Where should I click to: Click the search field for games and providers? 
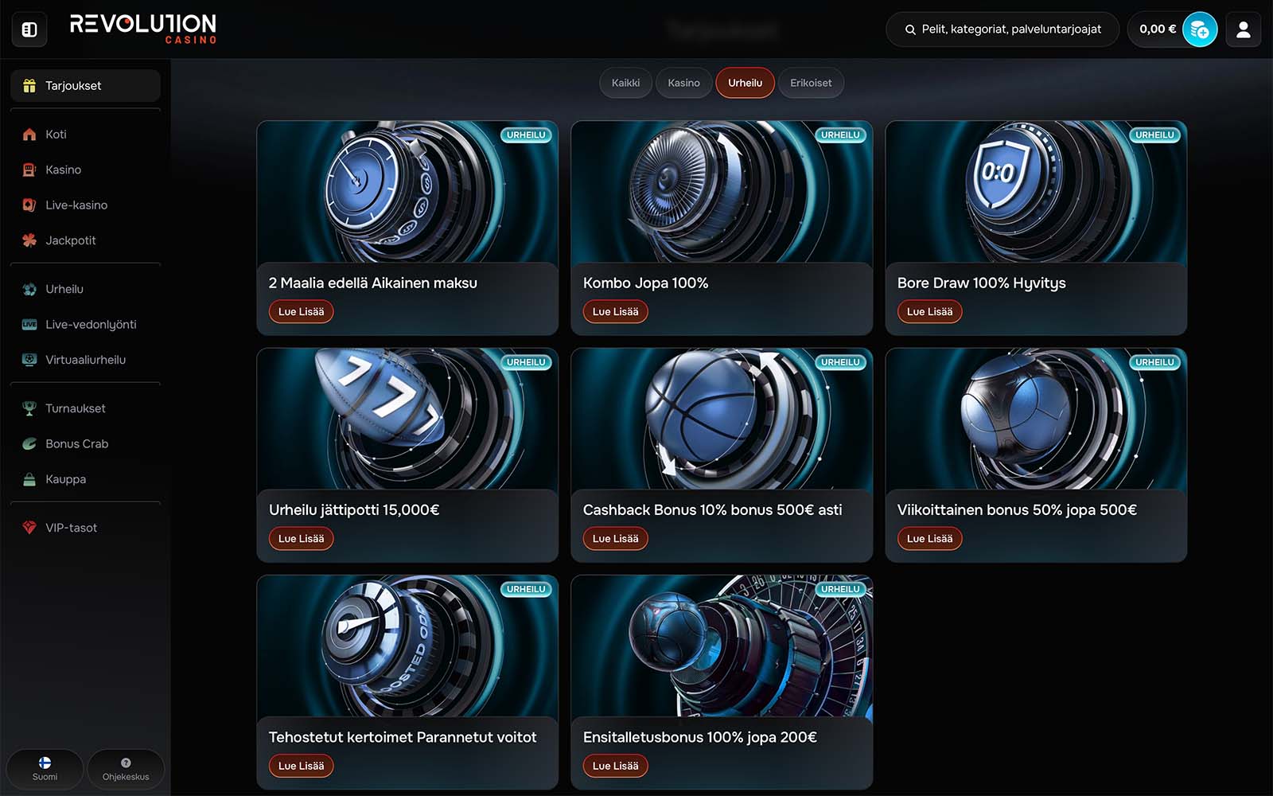(x=1002, y=29)
